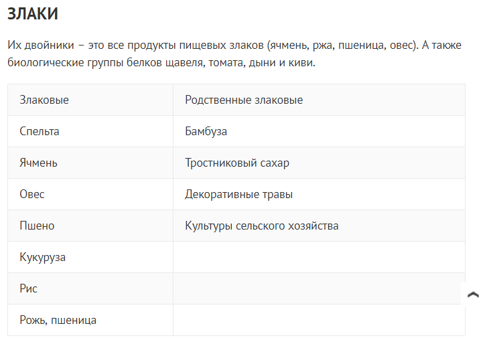Select the Бамбуза table cell

point(206,132)
